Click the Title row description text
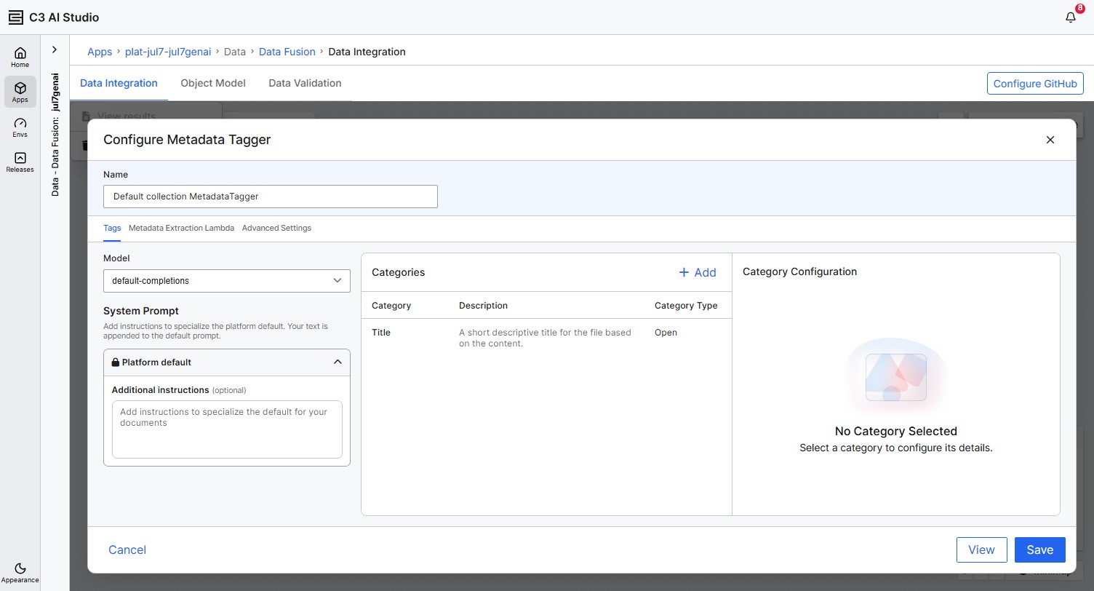 click(x=545, y=338)
